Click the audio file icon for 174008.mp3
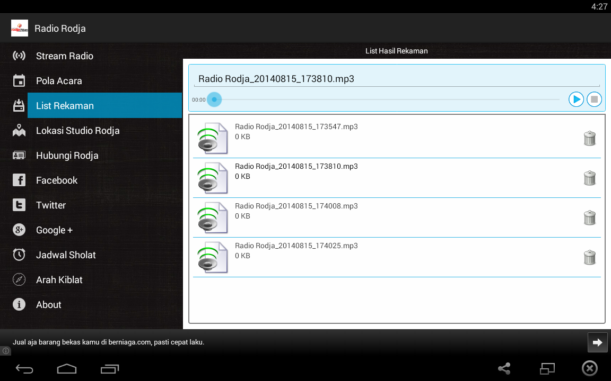This screenshot has width=611, height=381. [212, 217]
